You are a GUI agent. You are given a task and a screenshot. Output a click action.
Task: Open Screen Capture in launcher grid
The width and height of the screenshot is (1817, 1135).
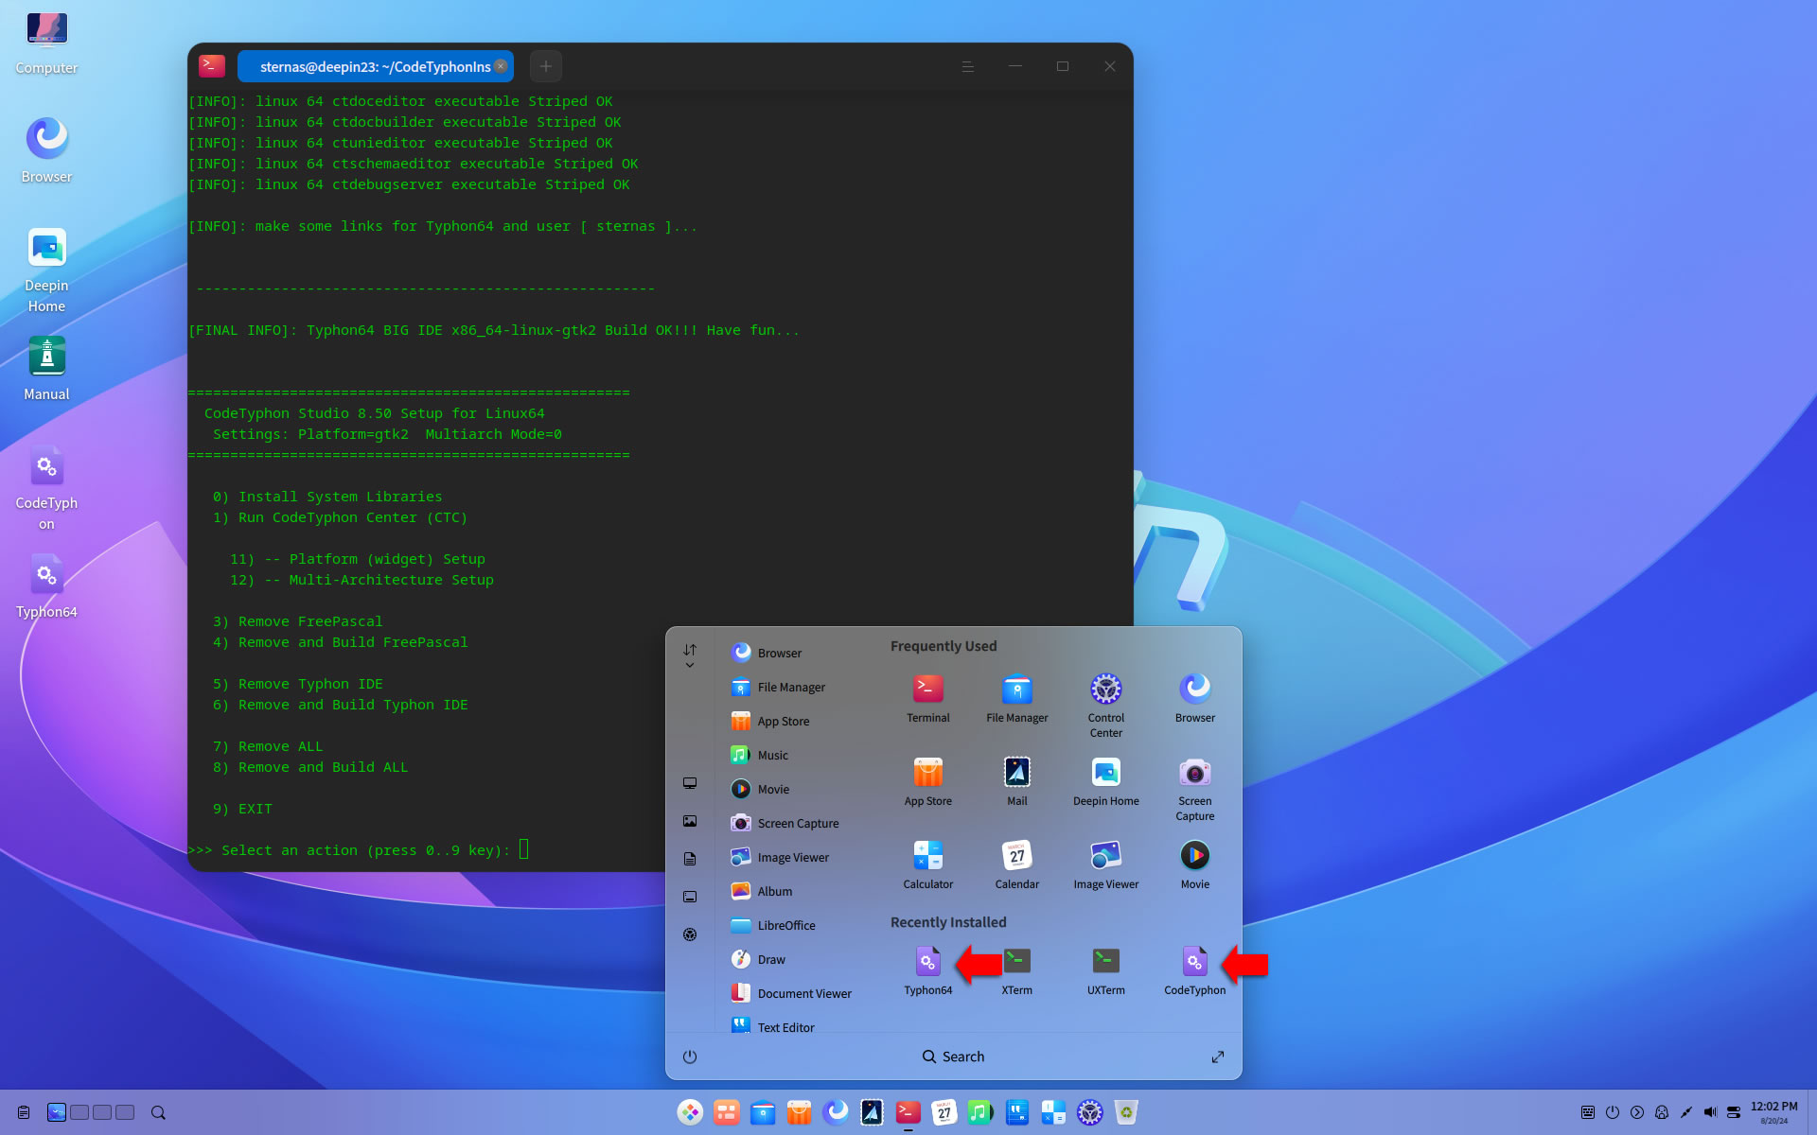[x=1194, y=788]
